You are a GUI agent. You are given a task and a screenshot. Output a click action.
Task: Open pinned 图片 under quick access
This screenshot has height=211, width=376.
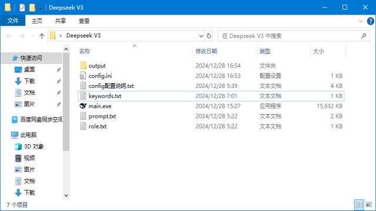coord(29,104)
